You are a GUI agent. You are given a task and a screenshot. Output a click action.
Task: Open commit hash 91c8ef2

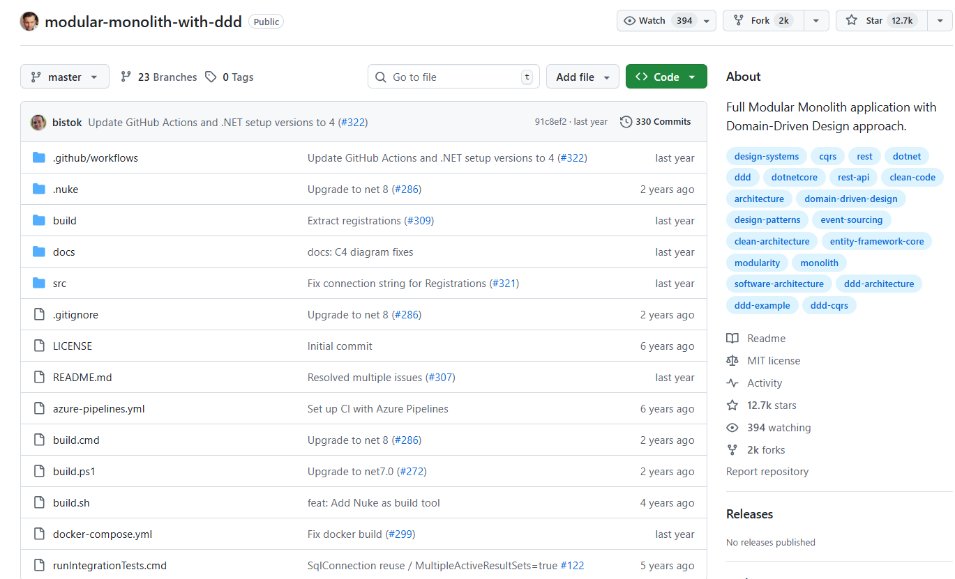(550, 122)
